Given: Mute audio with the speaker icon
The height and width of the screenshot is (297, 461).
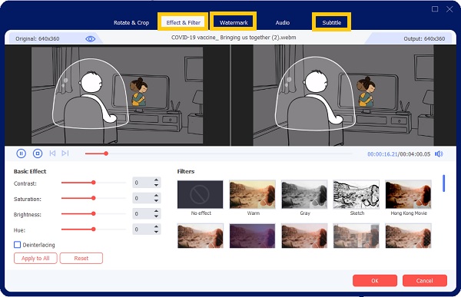Looking at the screenshot, I should point(439,154).
